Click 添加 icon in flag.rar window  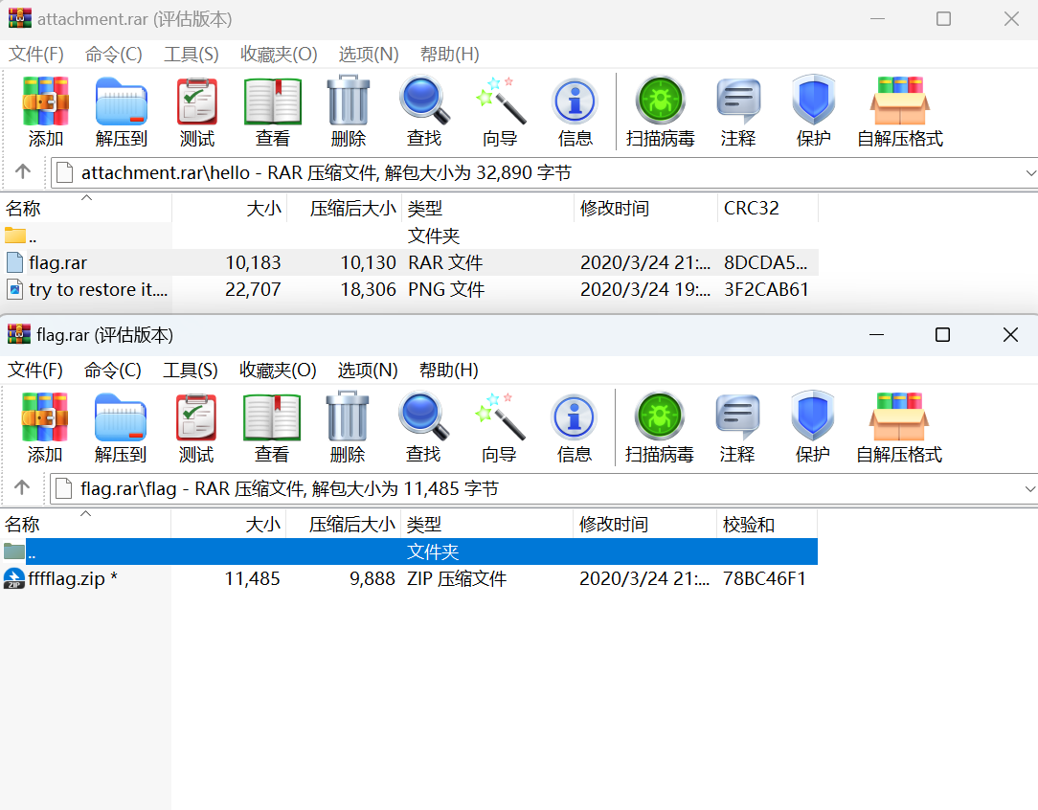pyautogui.click(x=44, y=416)
